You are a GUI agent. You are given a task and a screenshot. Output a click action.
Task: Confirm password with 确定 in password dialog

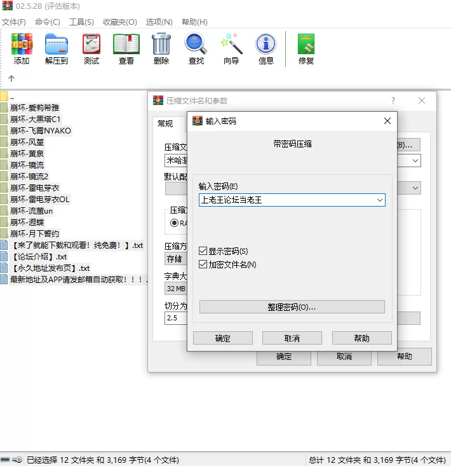pos(223,338)
